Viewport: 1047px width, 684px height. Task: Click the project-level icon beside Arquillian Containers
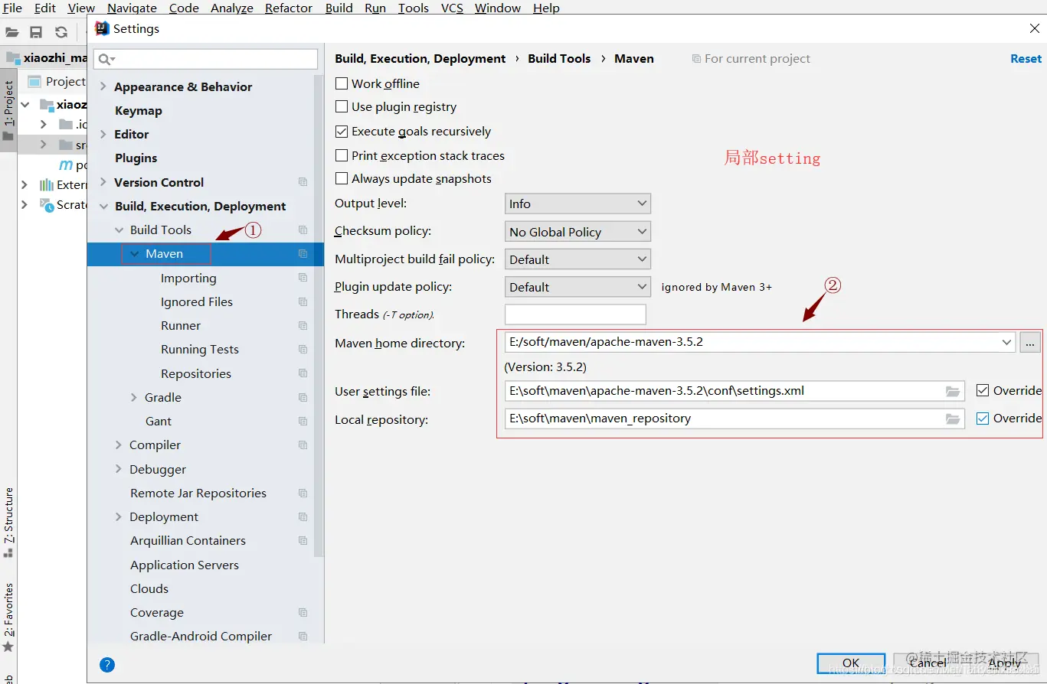[x=303, y=540]
